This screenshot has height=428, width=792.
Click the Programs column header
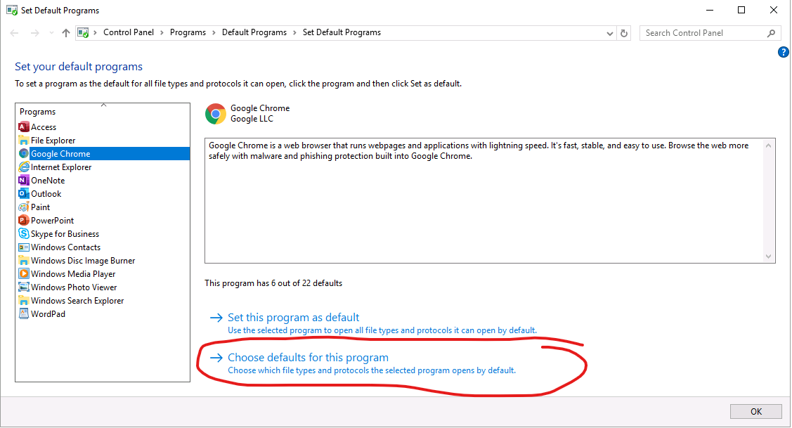pos(103,112)
